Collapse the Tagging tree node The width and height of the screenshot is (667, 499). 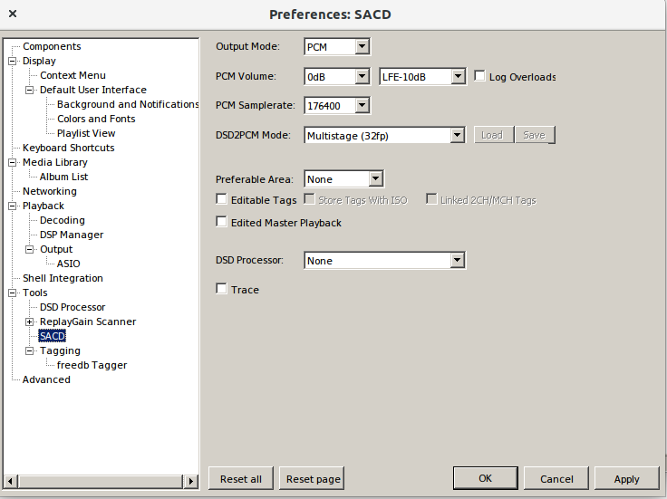pos(29,350)
